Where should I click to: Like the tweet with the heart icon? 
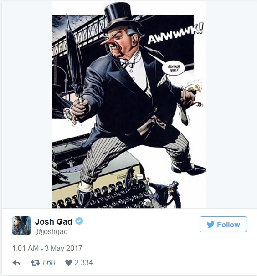(x=68, y=263)
